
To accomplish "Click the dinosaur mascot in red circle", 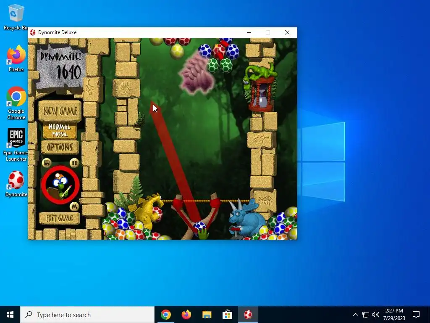I will point(60,185).
